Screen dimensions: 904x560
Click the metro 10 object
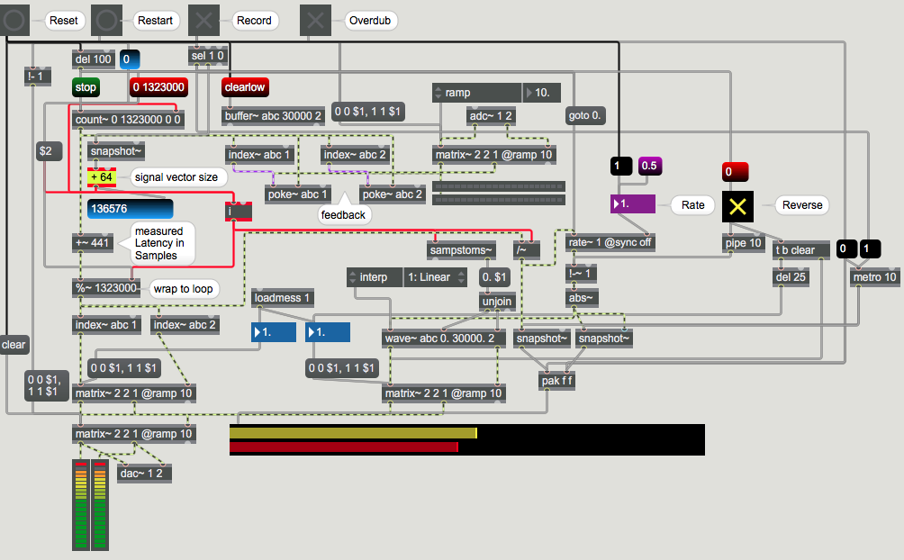point(874,276)
